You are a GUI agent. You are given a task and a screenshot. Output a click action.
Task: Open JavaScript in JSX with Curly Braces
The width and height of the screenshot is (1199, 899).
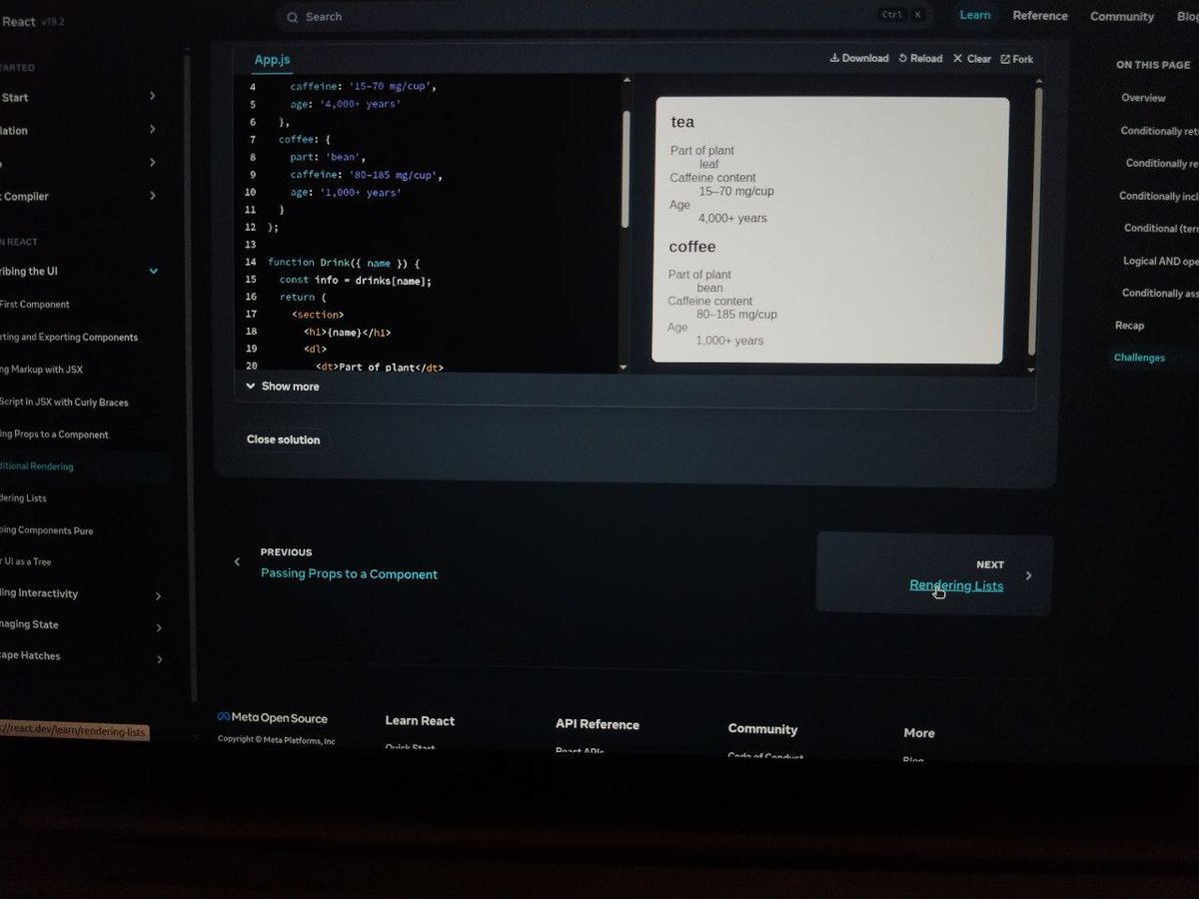tap(64, 403)
